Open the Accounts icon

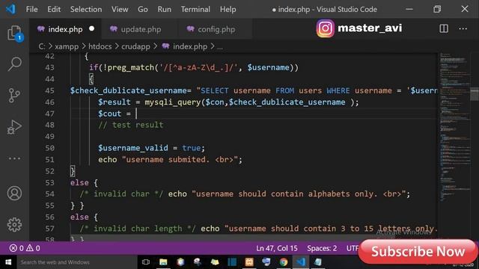pos(14,194)
